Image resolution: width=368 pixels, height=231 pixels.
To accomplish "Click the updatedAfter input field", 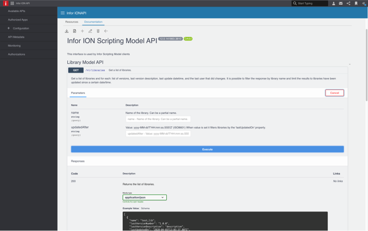I will click(158, 133).
